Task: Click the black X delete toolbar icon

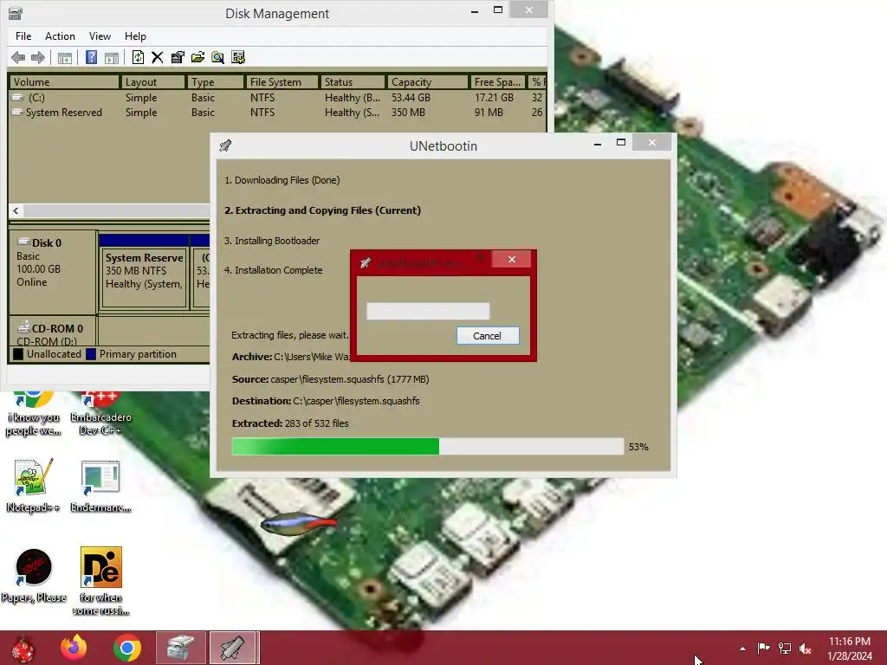Action: [x=158, y=57]
